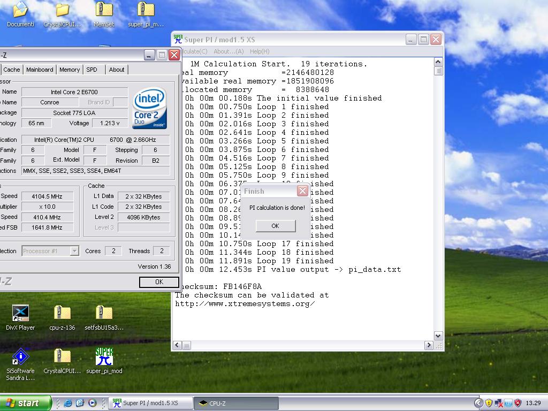Click the OK button in CPU-Z
548x411 pixels.
tap(159, 282)
